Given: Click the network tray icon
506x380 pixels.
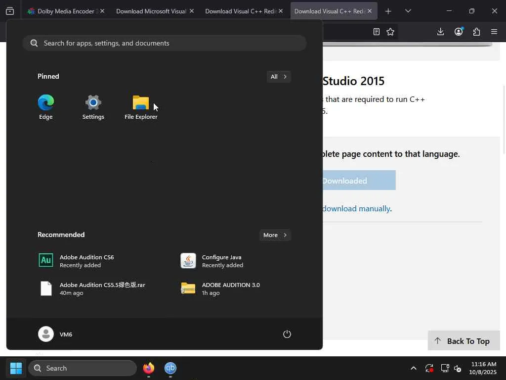Looking at the screenshot, I should pyautogui.click(x=445, y=368).
